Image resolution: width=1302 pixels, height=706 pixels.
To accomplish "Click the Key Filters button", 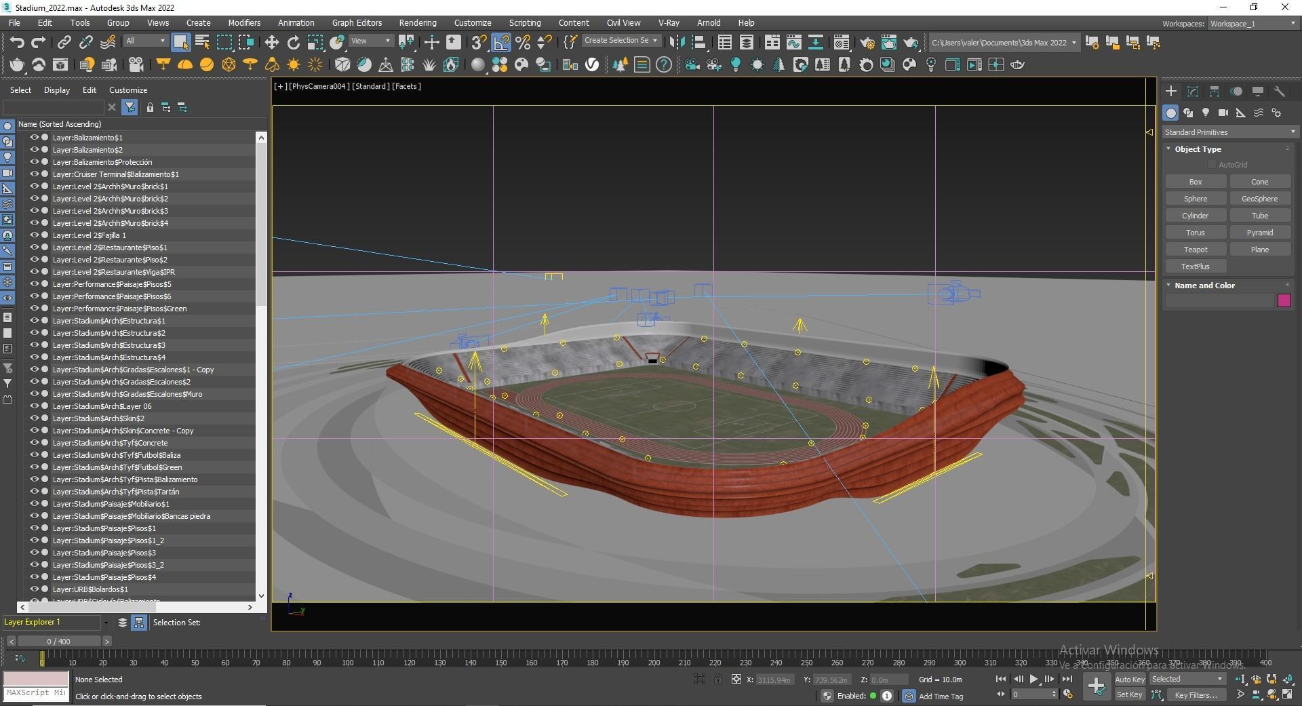I will 1196,694.
